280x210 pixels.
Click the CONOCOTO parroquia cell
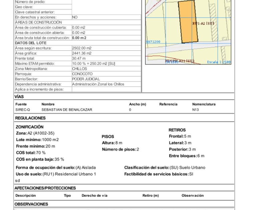82,74
